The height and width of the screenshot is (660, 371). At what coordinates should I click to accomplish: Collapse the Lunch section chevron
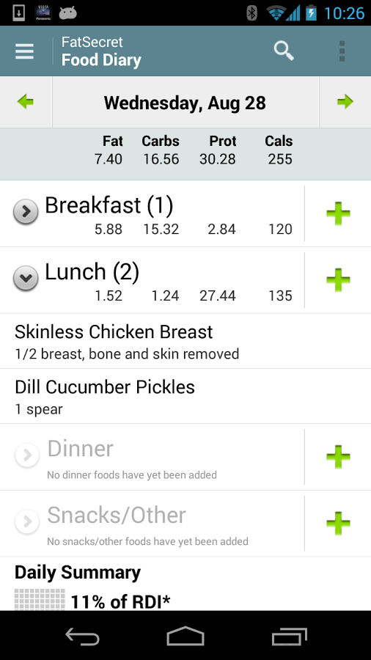(x=26, y=278)
